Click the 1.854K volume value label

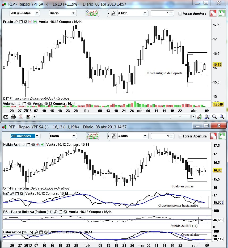pos(218,104)
